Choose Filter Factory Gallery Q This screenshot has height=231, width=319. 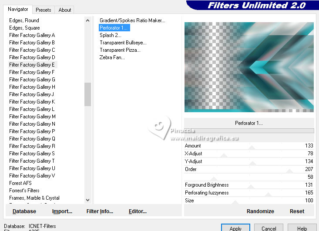(x=32, y=139)
